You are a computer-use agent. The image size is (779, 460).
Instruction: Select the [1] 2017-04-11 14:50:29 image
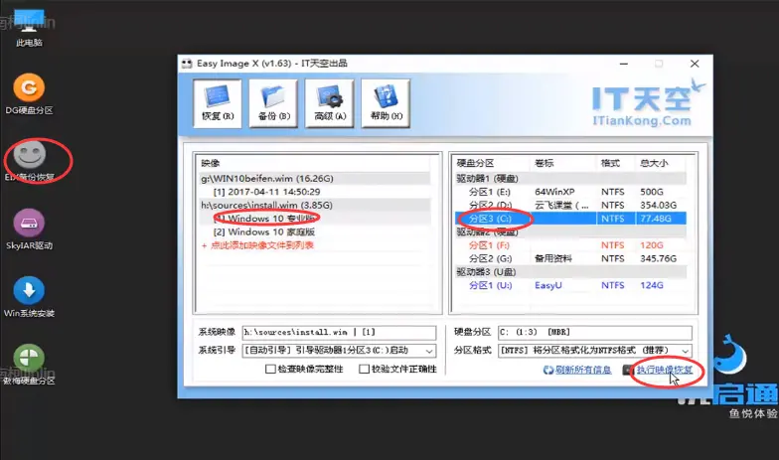pyautogui.click(x=314, y=192)
